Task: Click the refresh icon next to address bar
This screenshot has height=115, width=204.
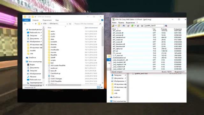Action: (70, 24)
